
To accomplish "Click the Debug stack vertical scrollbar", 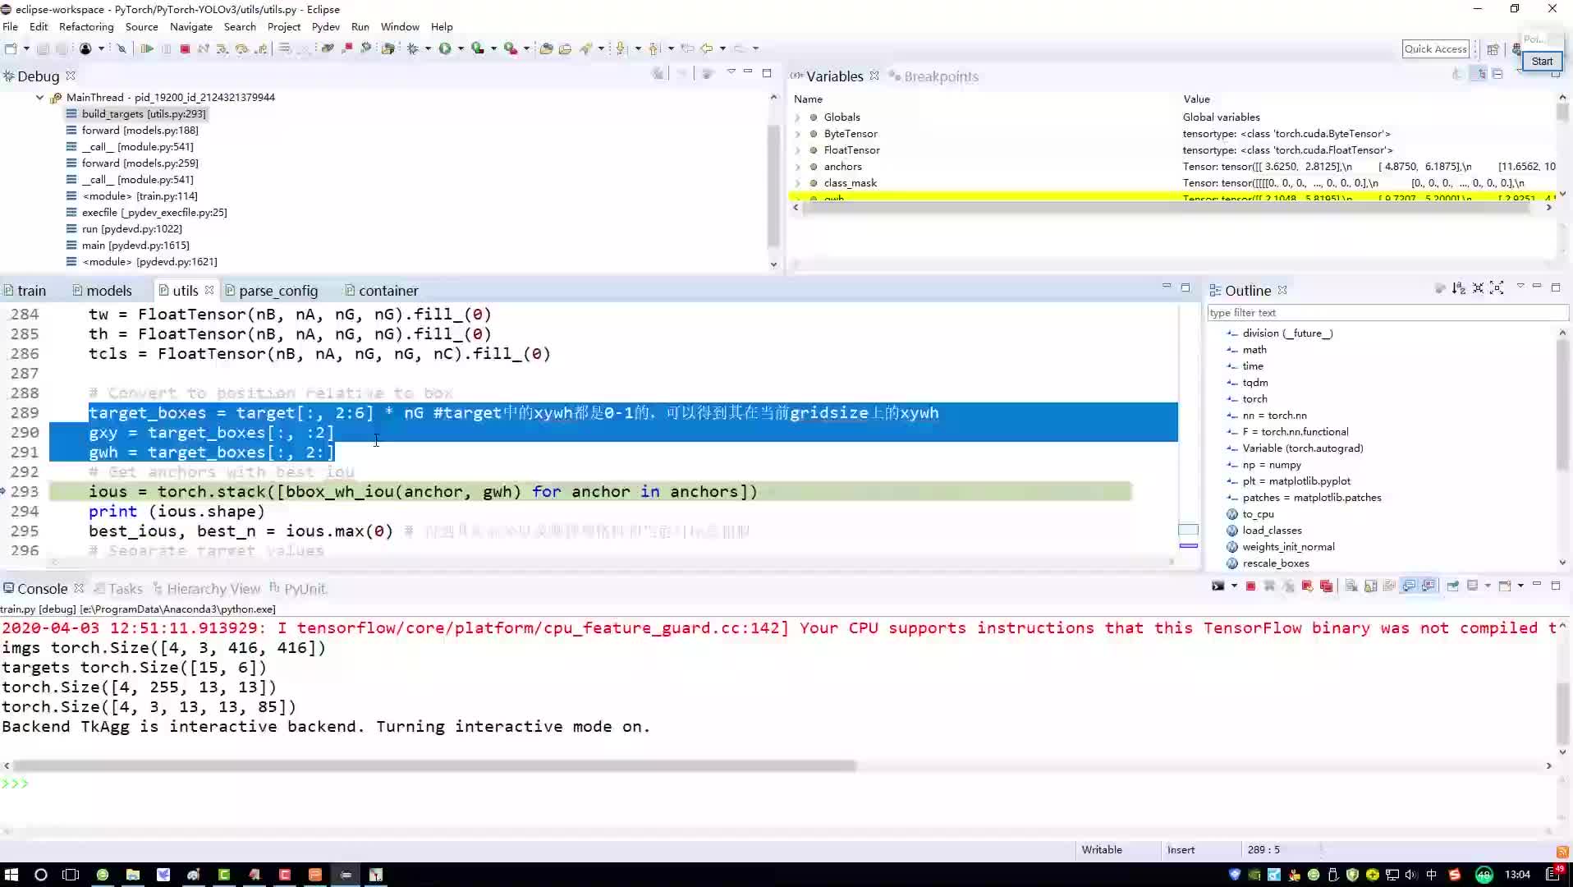I will (x=773, y=185).
